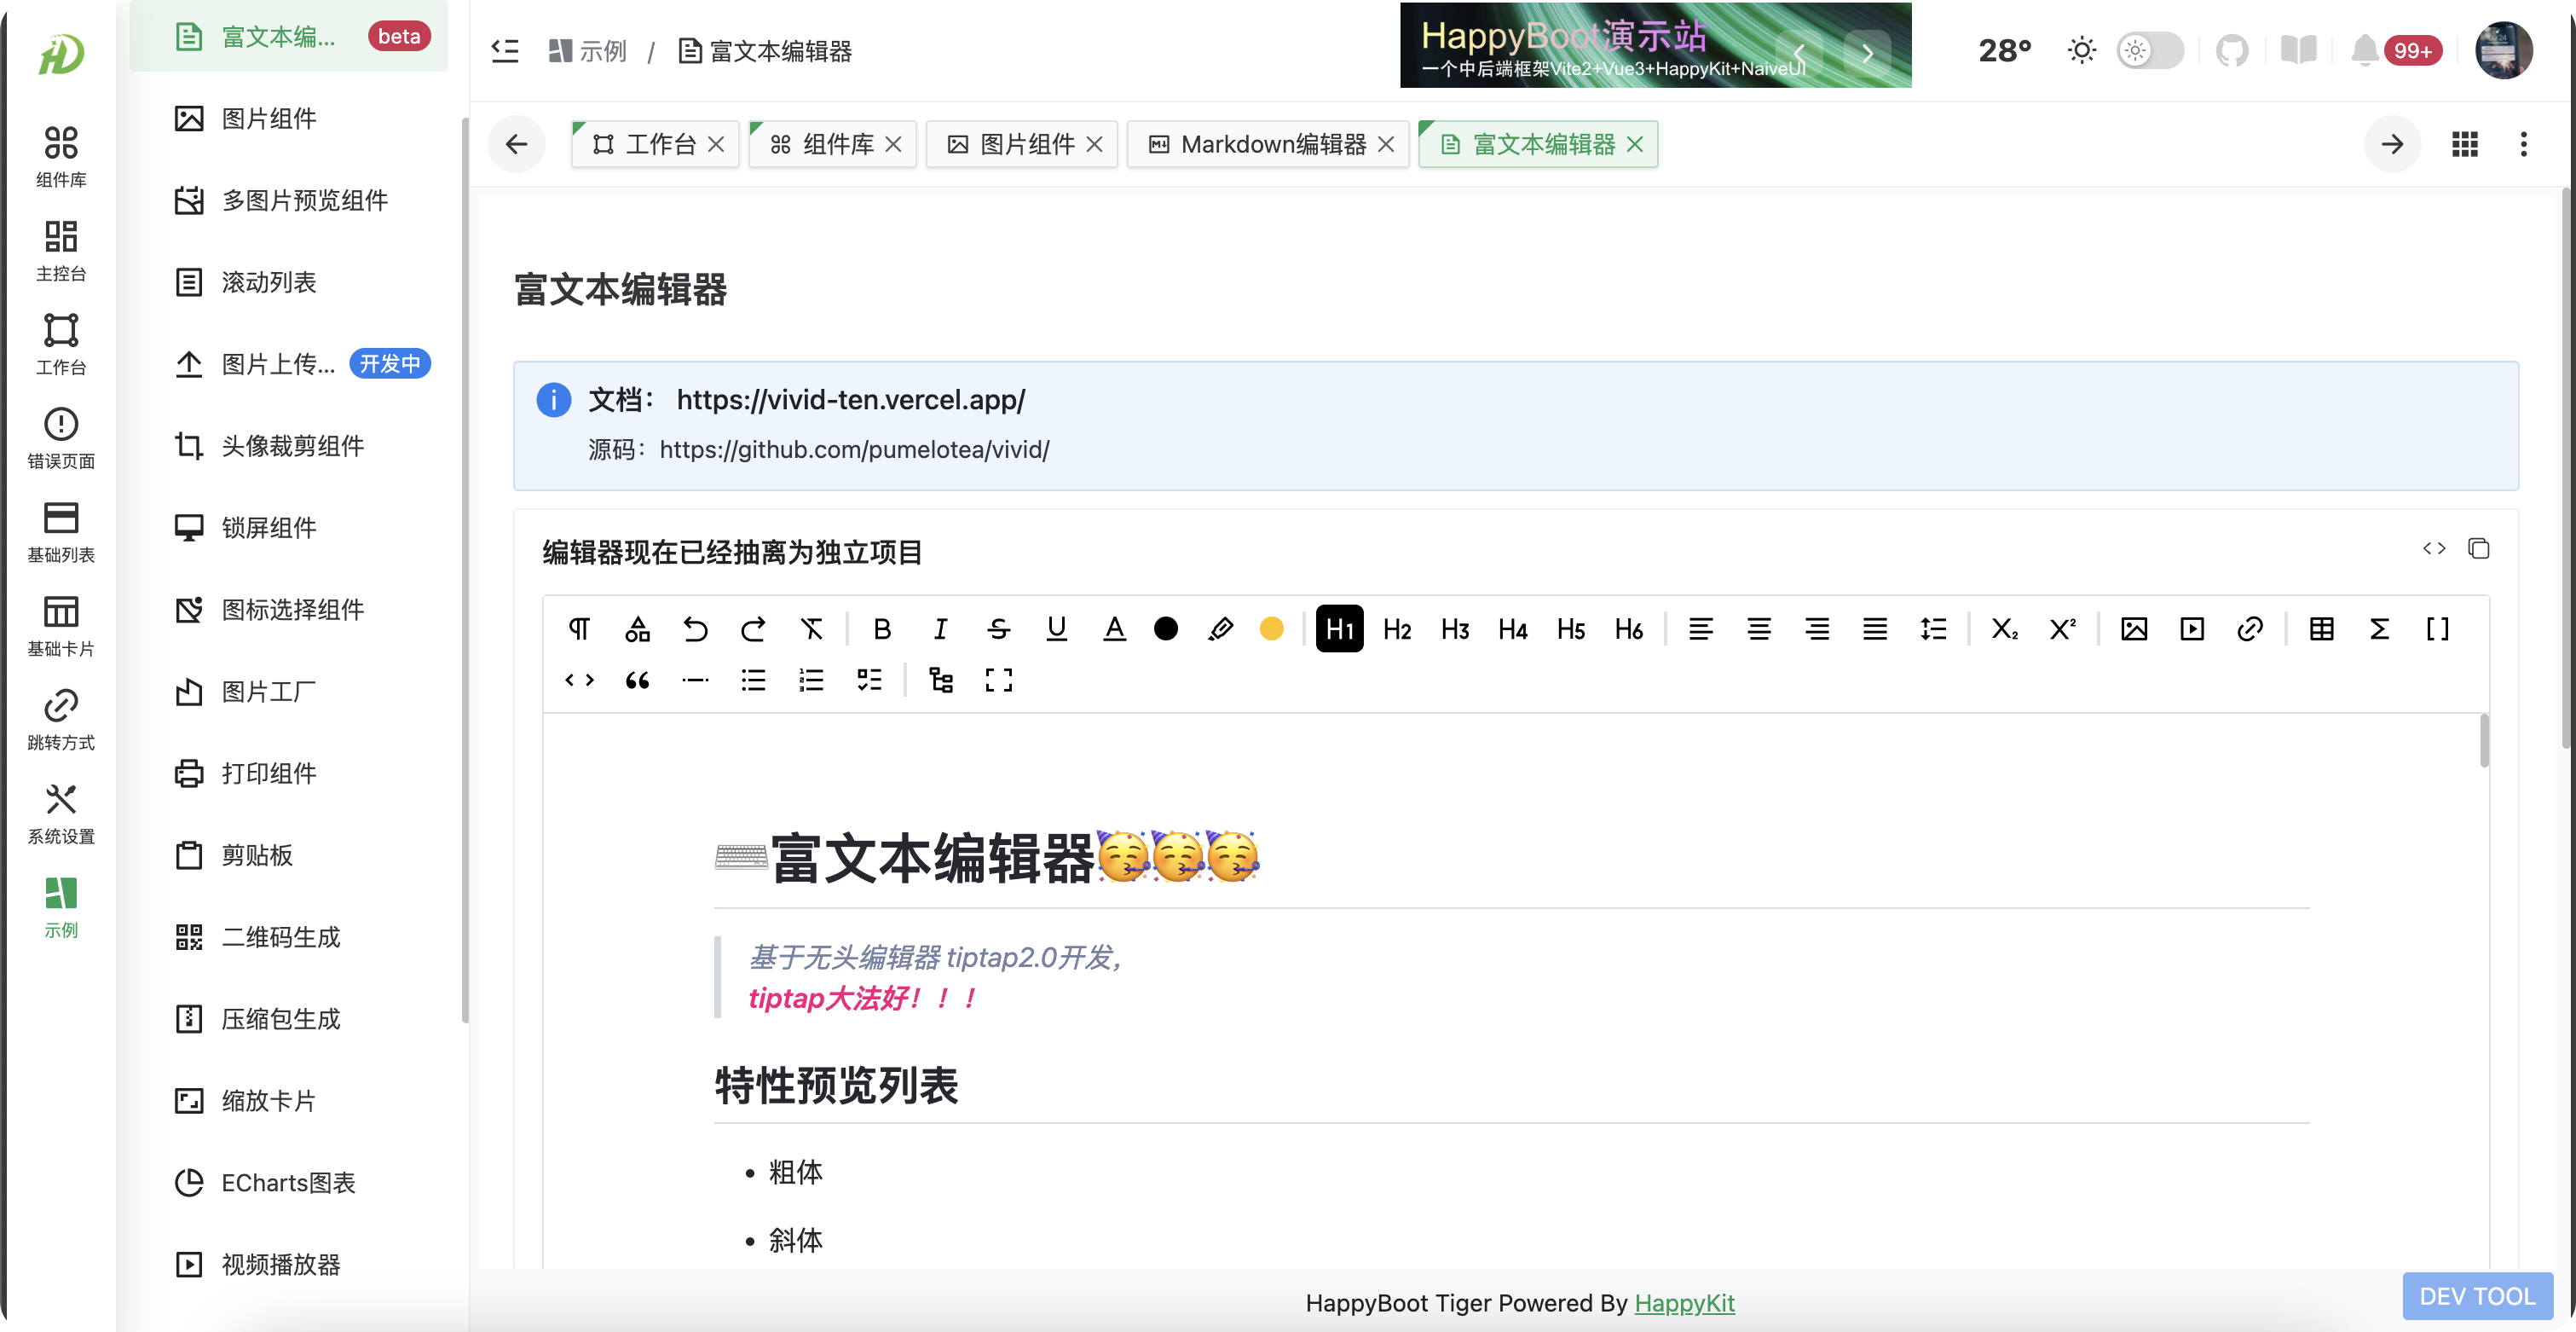Open the 视频播放器 menu item
2576x1332 pixels.
[281, 1264]
